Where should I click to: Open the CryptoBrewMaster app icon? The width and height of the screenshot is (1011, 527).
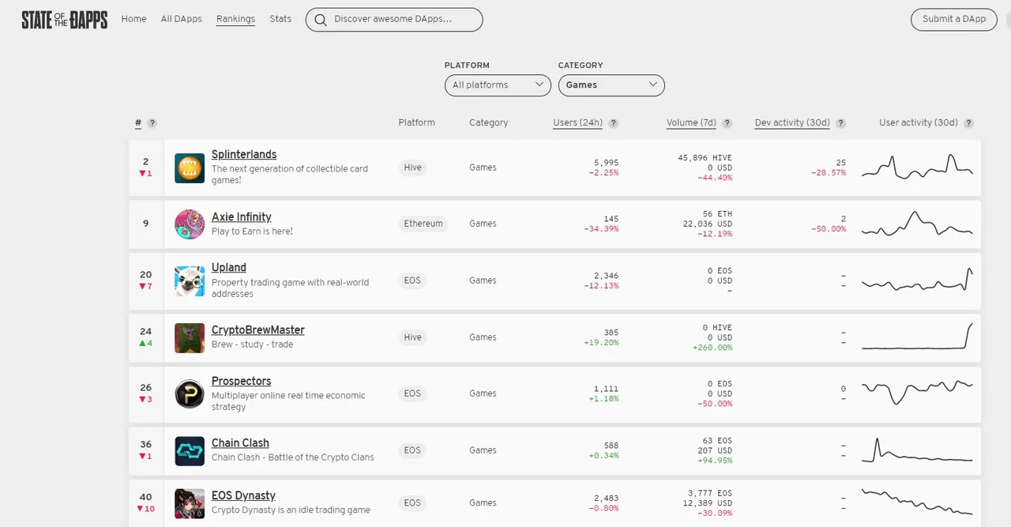point(190,338)
